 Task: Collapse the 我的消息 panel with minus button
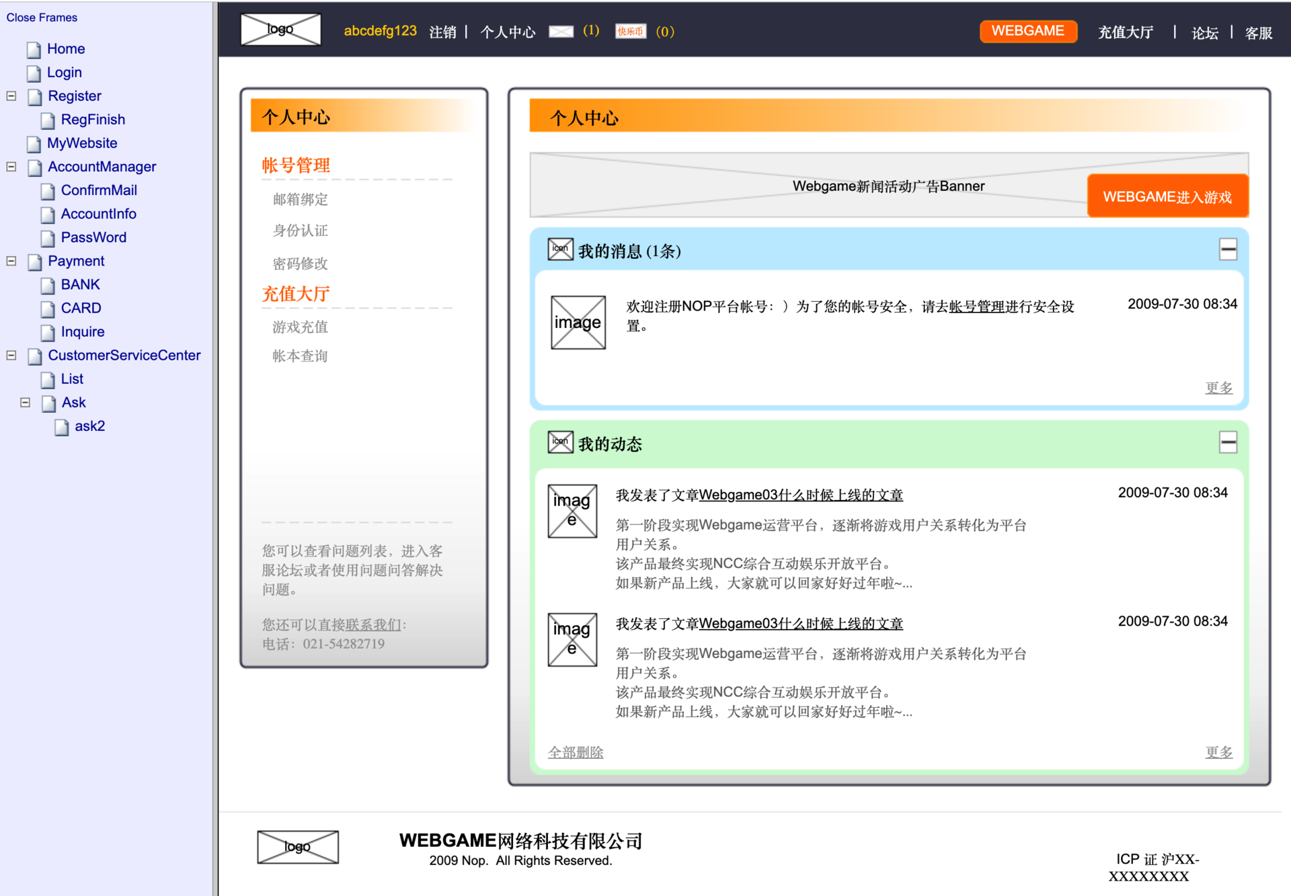pyautogui.click(x=1228, y=249)
